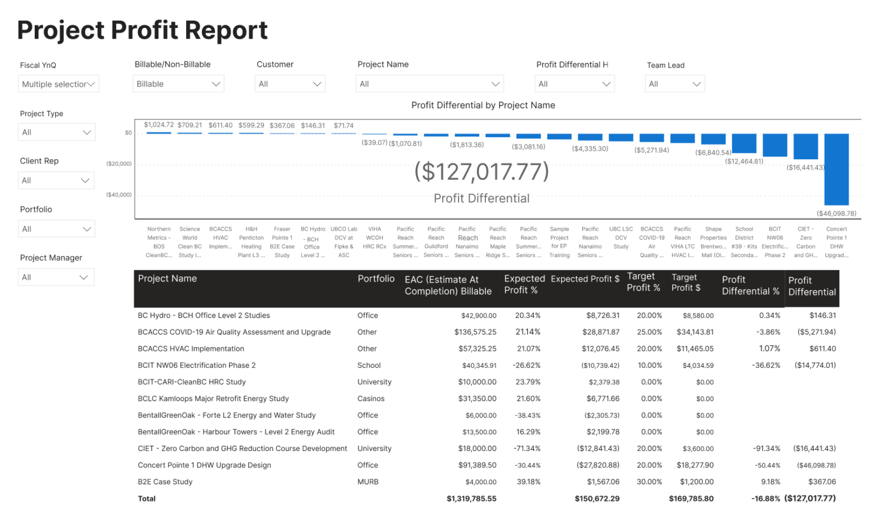Expand the Team Lead filter dropdown
Viewport: 874px width, 513px height.
click(x=674, y=84)
